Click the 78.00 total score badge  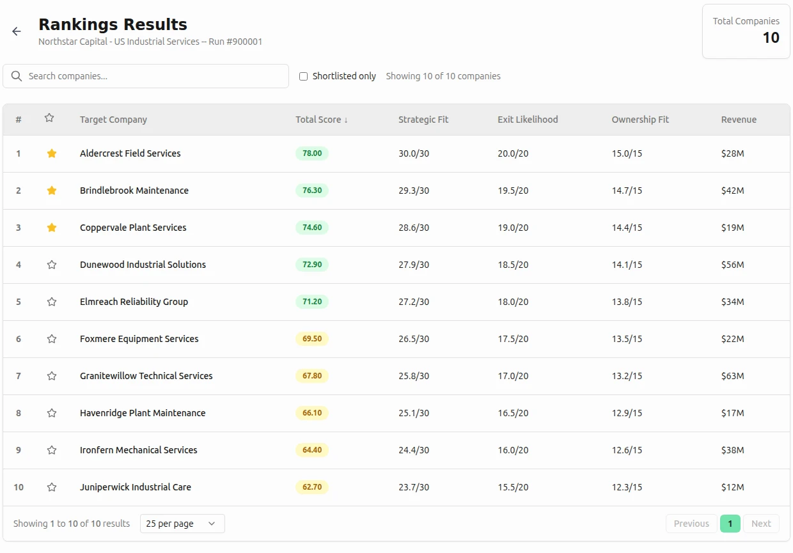coord(312,153)
